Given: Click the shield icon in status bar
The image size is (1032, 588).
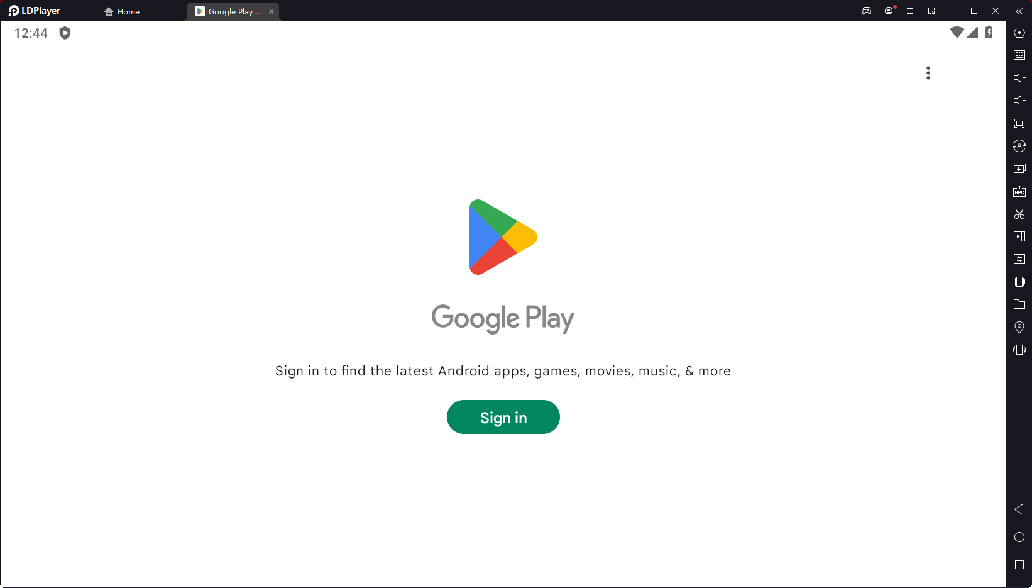Looking at the screenshot, I should coord(65,33).
